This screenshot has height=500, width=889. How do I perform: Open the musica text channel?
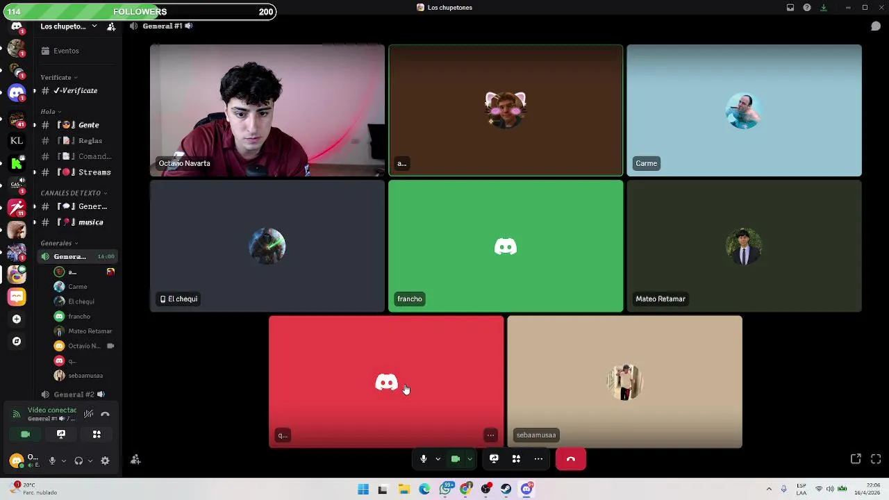77,222
